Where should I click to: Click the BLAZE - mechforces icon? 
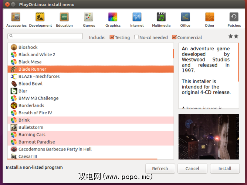coord(14,77)
